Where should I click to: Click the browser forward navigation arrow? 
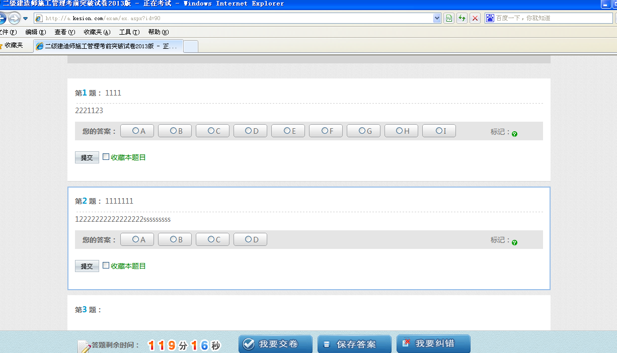14,19
